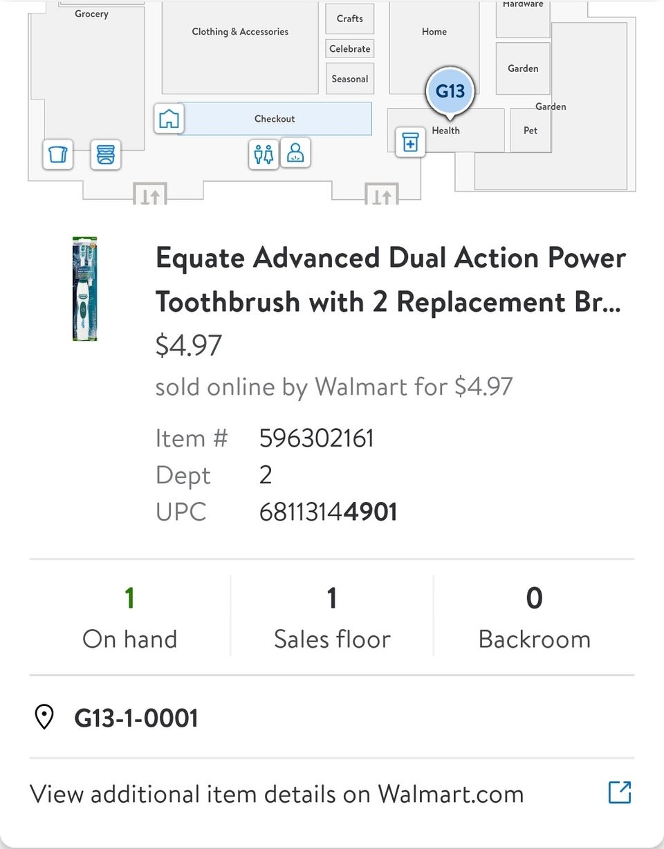Tap the Sales floor quantity count
664x849 pixels.
point(332,598)
